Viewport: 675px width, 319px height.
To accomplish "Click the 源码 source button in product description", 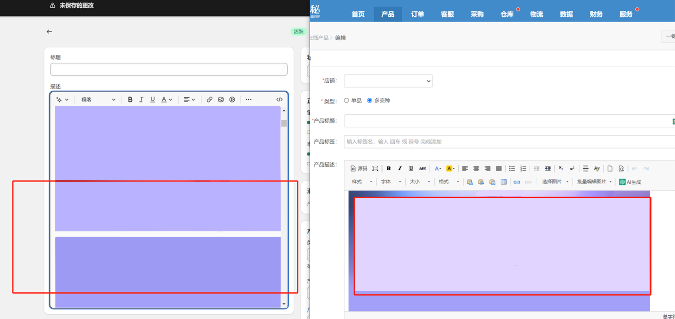I will coord(359,169).
